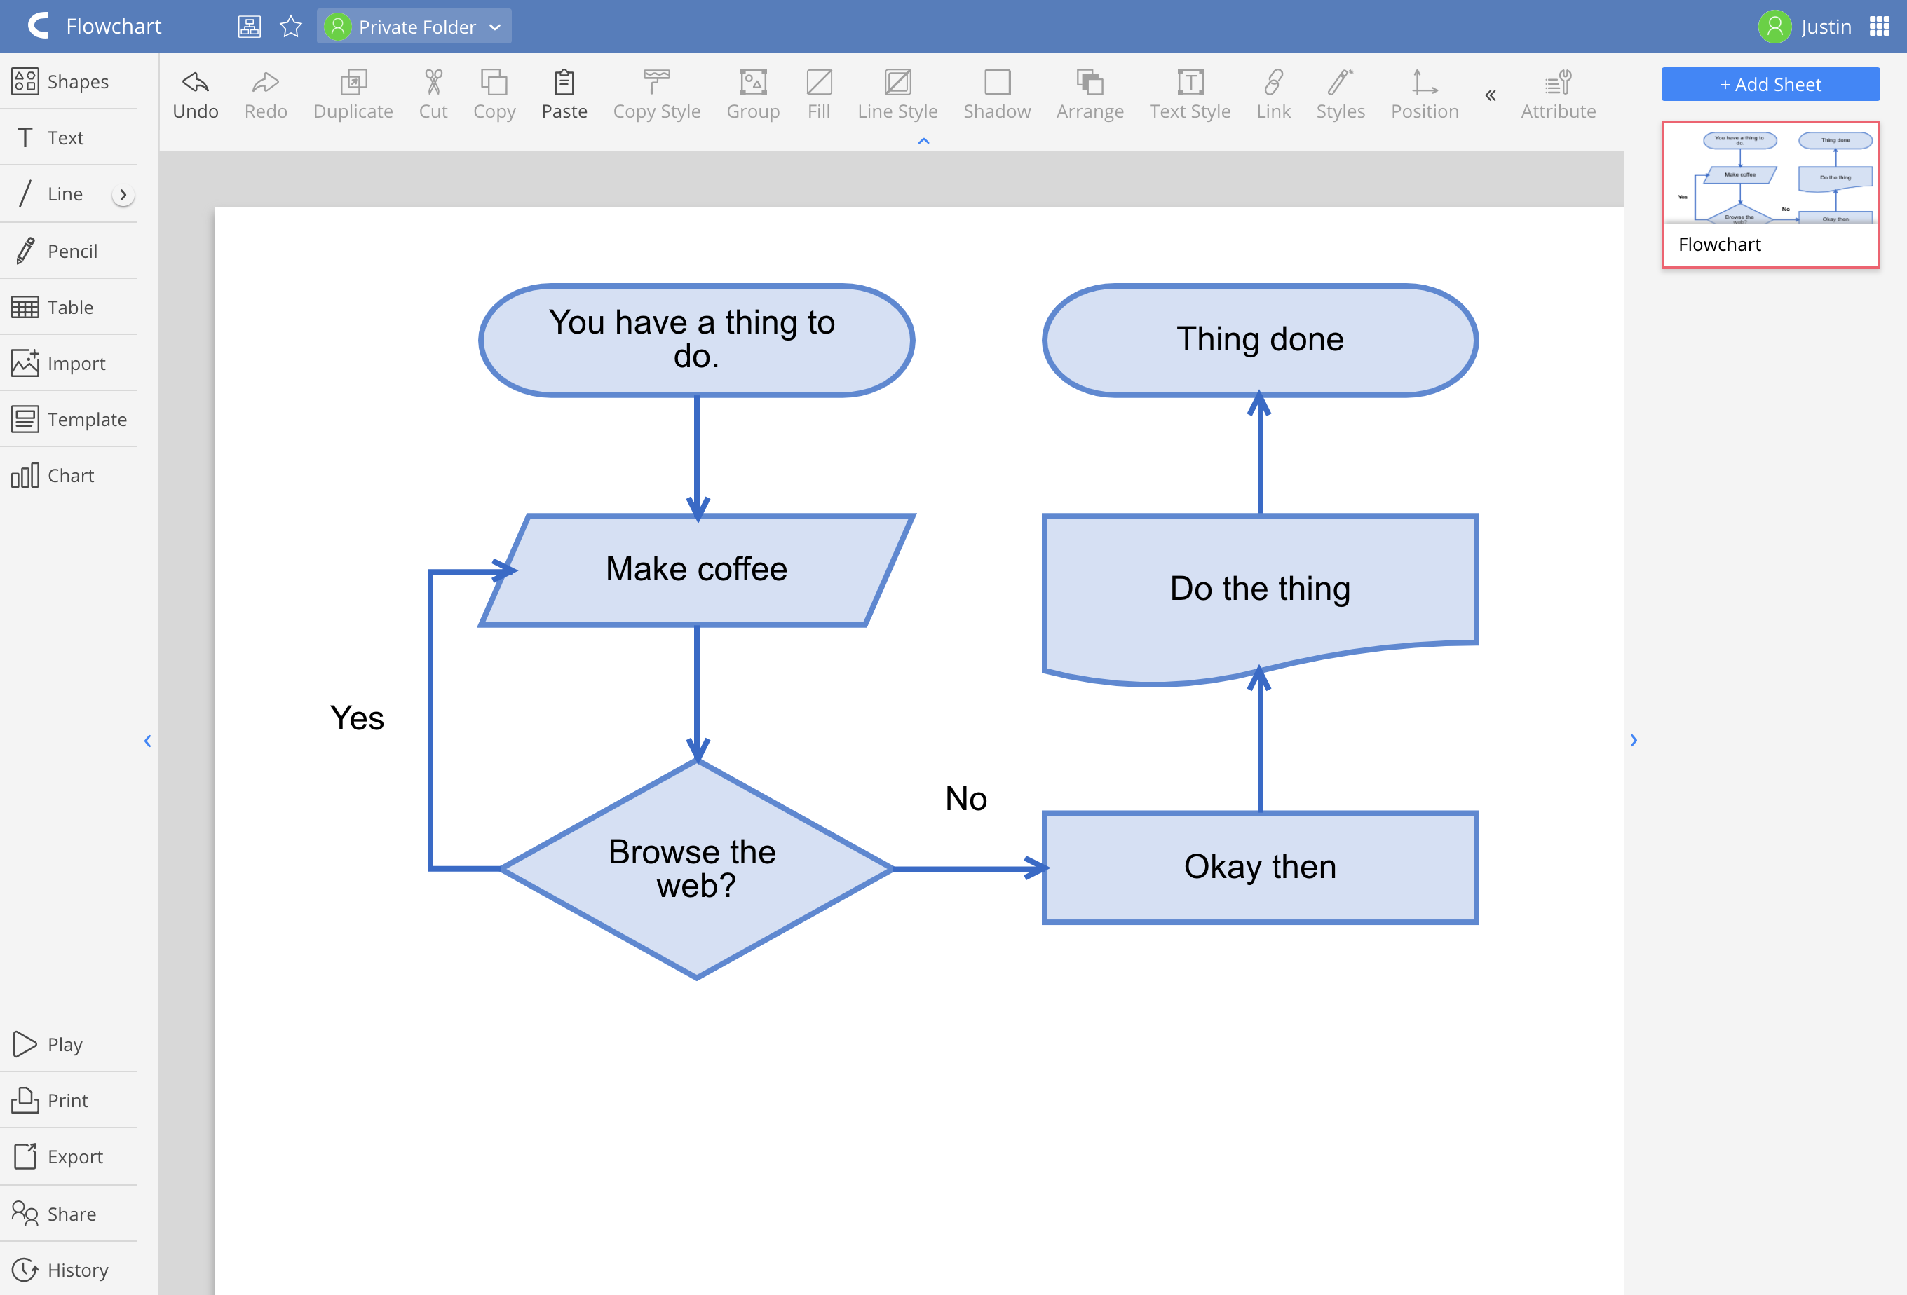Click the Shadow styling icon
1907x1295 pixels.
click(998, 83)
